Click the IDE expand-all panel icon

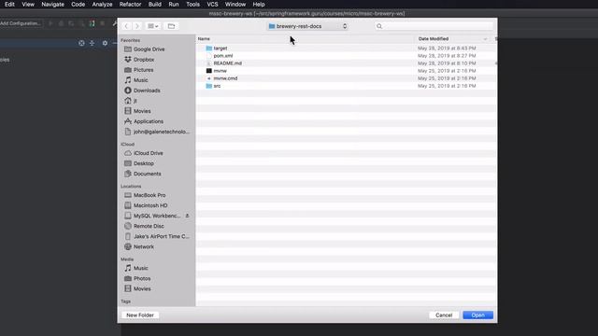(92, 43)
